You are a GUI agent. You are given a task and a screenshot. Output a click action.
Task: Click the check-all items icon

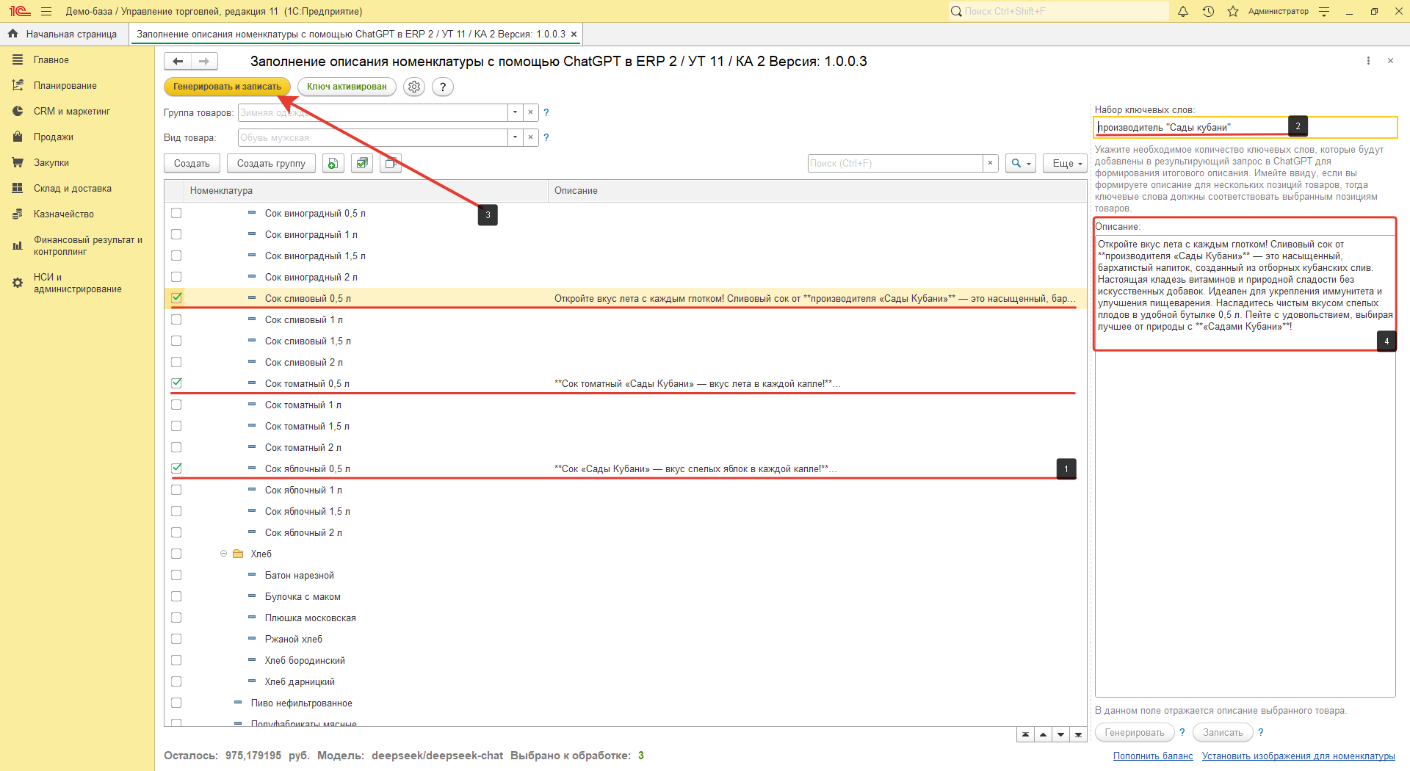tap(361, 163)
